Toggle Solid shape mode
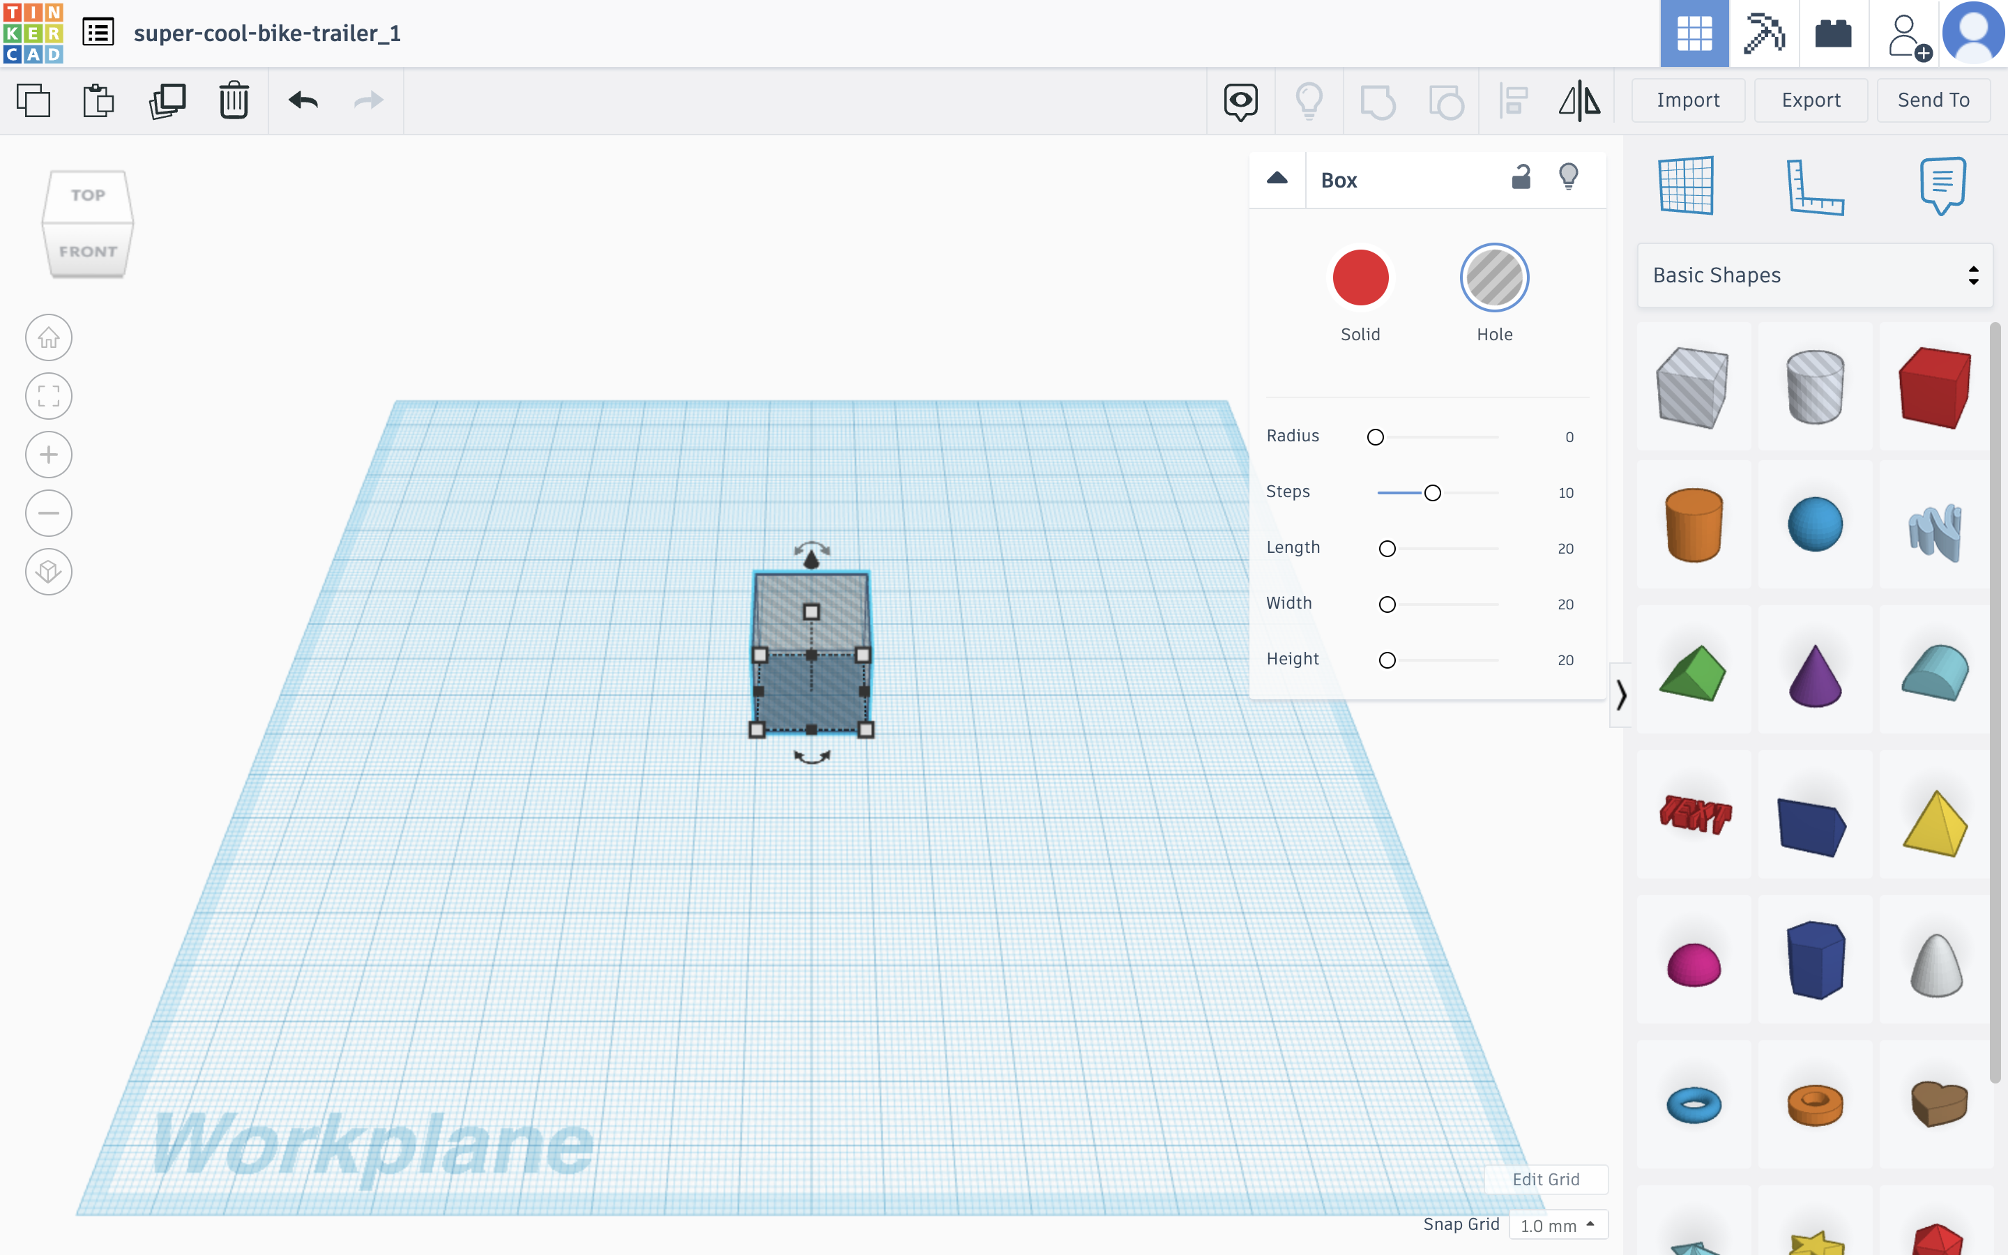The height and width of the screenshot is (1255, 2008). coord(1360,276)
